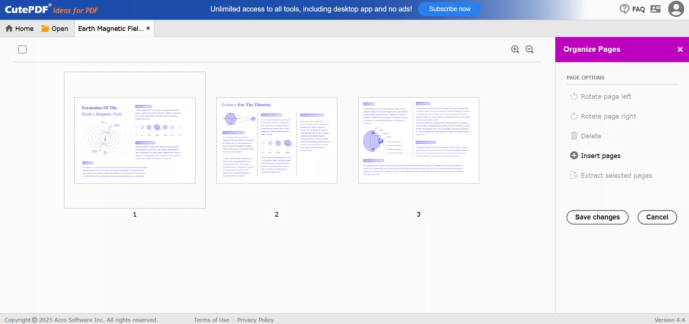Zoom in on the page thumbnails
The height and width of the screenshot is (324, 689).
pos(515,49)
